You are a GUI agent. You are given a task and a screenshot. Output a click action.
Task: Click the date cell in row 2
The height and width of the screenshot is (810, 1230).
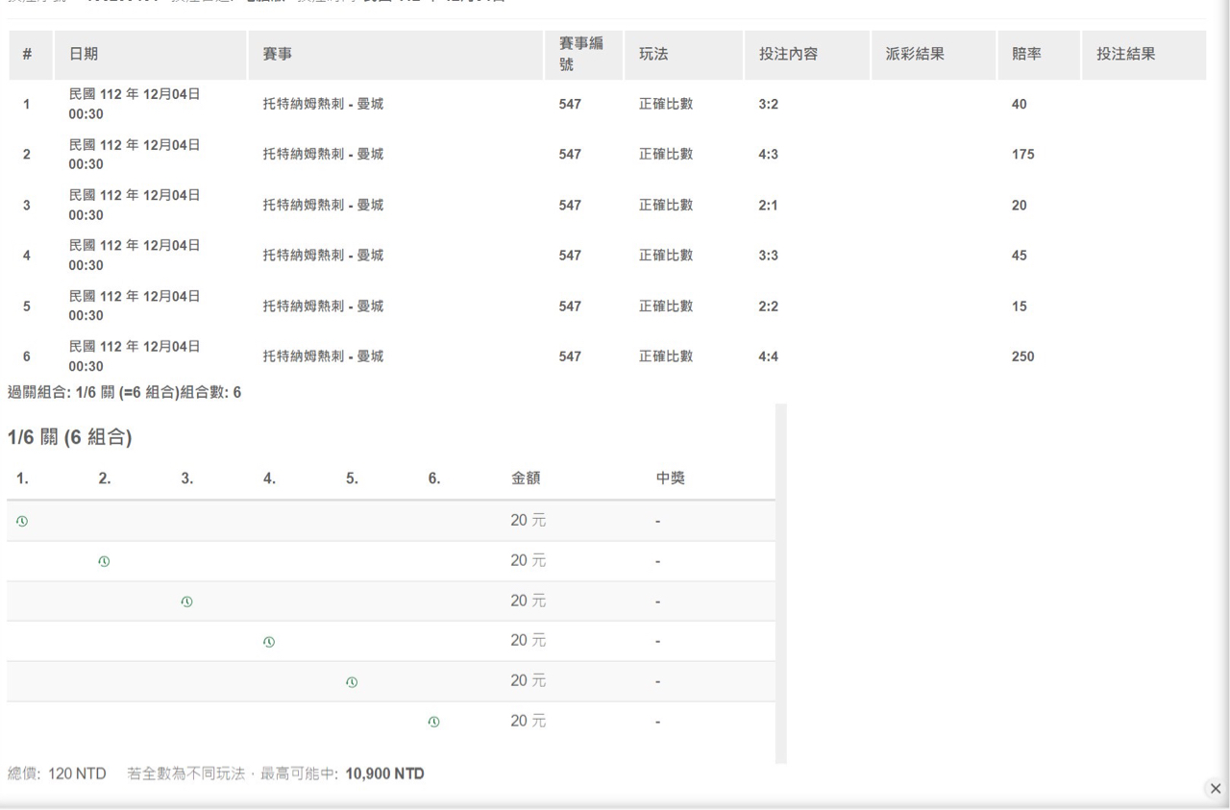pos(135,154)
